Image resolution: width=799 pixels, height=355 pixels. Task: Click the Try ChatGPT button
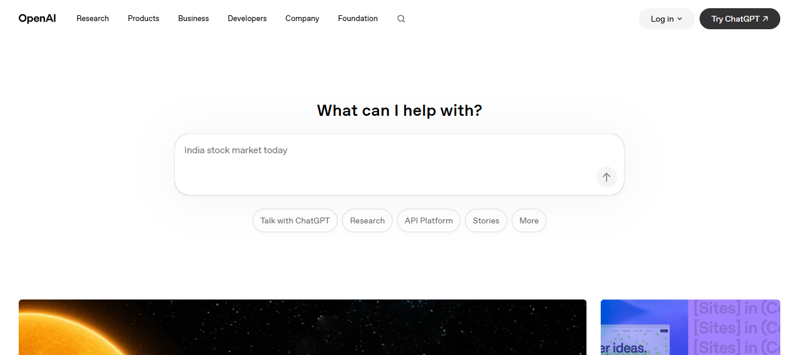pyautogui.click(x=740, y=19)
